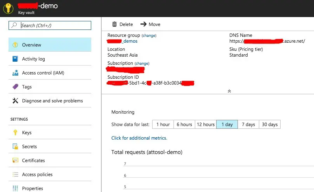The image size is (314, 192).
Task: Click the Total requests chart title
Action: click(x=147, y=152)
